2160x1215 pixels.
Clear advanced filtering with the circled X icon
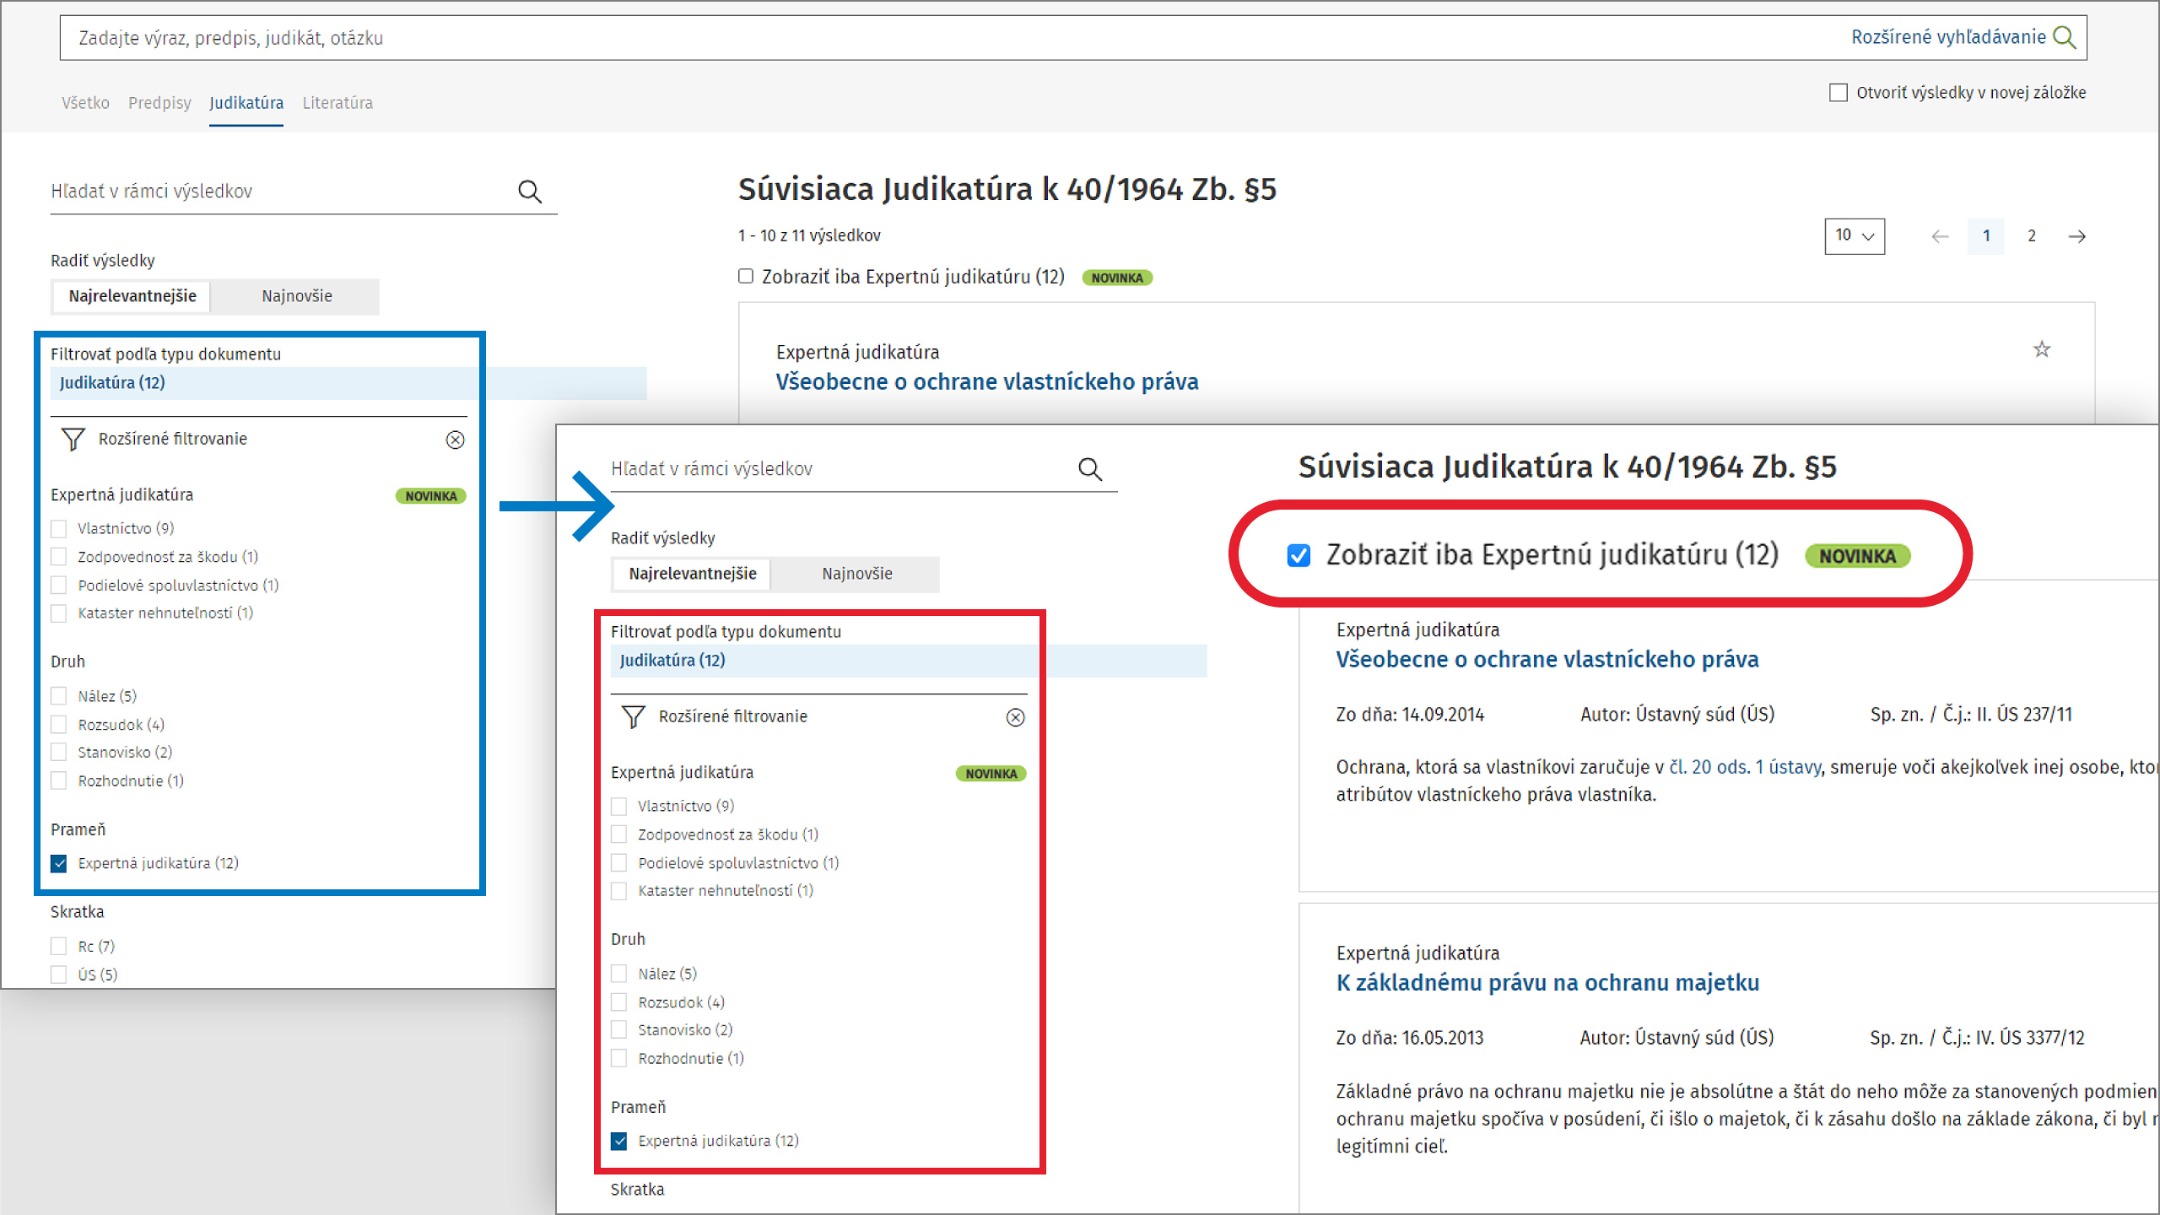pos(455,440)
